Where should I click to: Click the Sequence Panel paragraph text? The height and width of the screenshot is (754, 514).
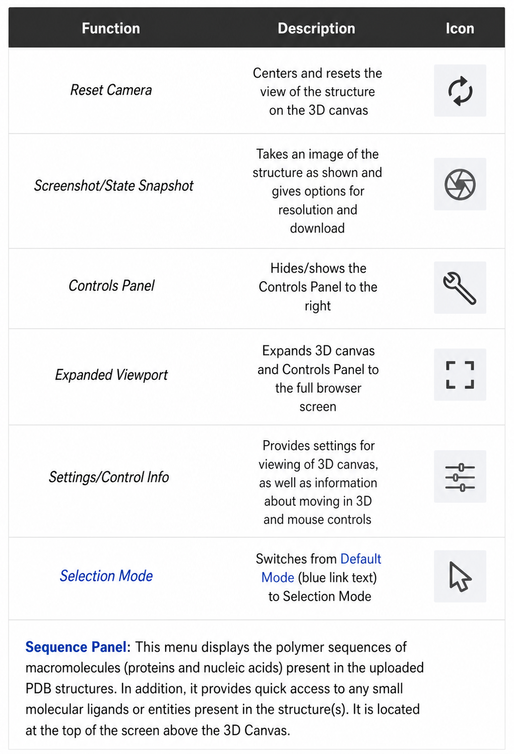click(x=225, y=688)
